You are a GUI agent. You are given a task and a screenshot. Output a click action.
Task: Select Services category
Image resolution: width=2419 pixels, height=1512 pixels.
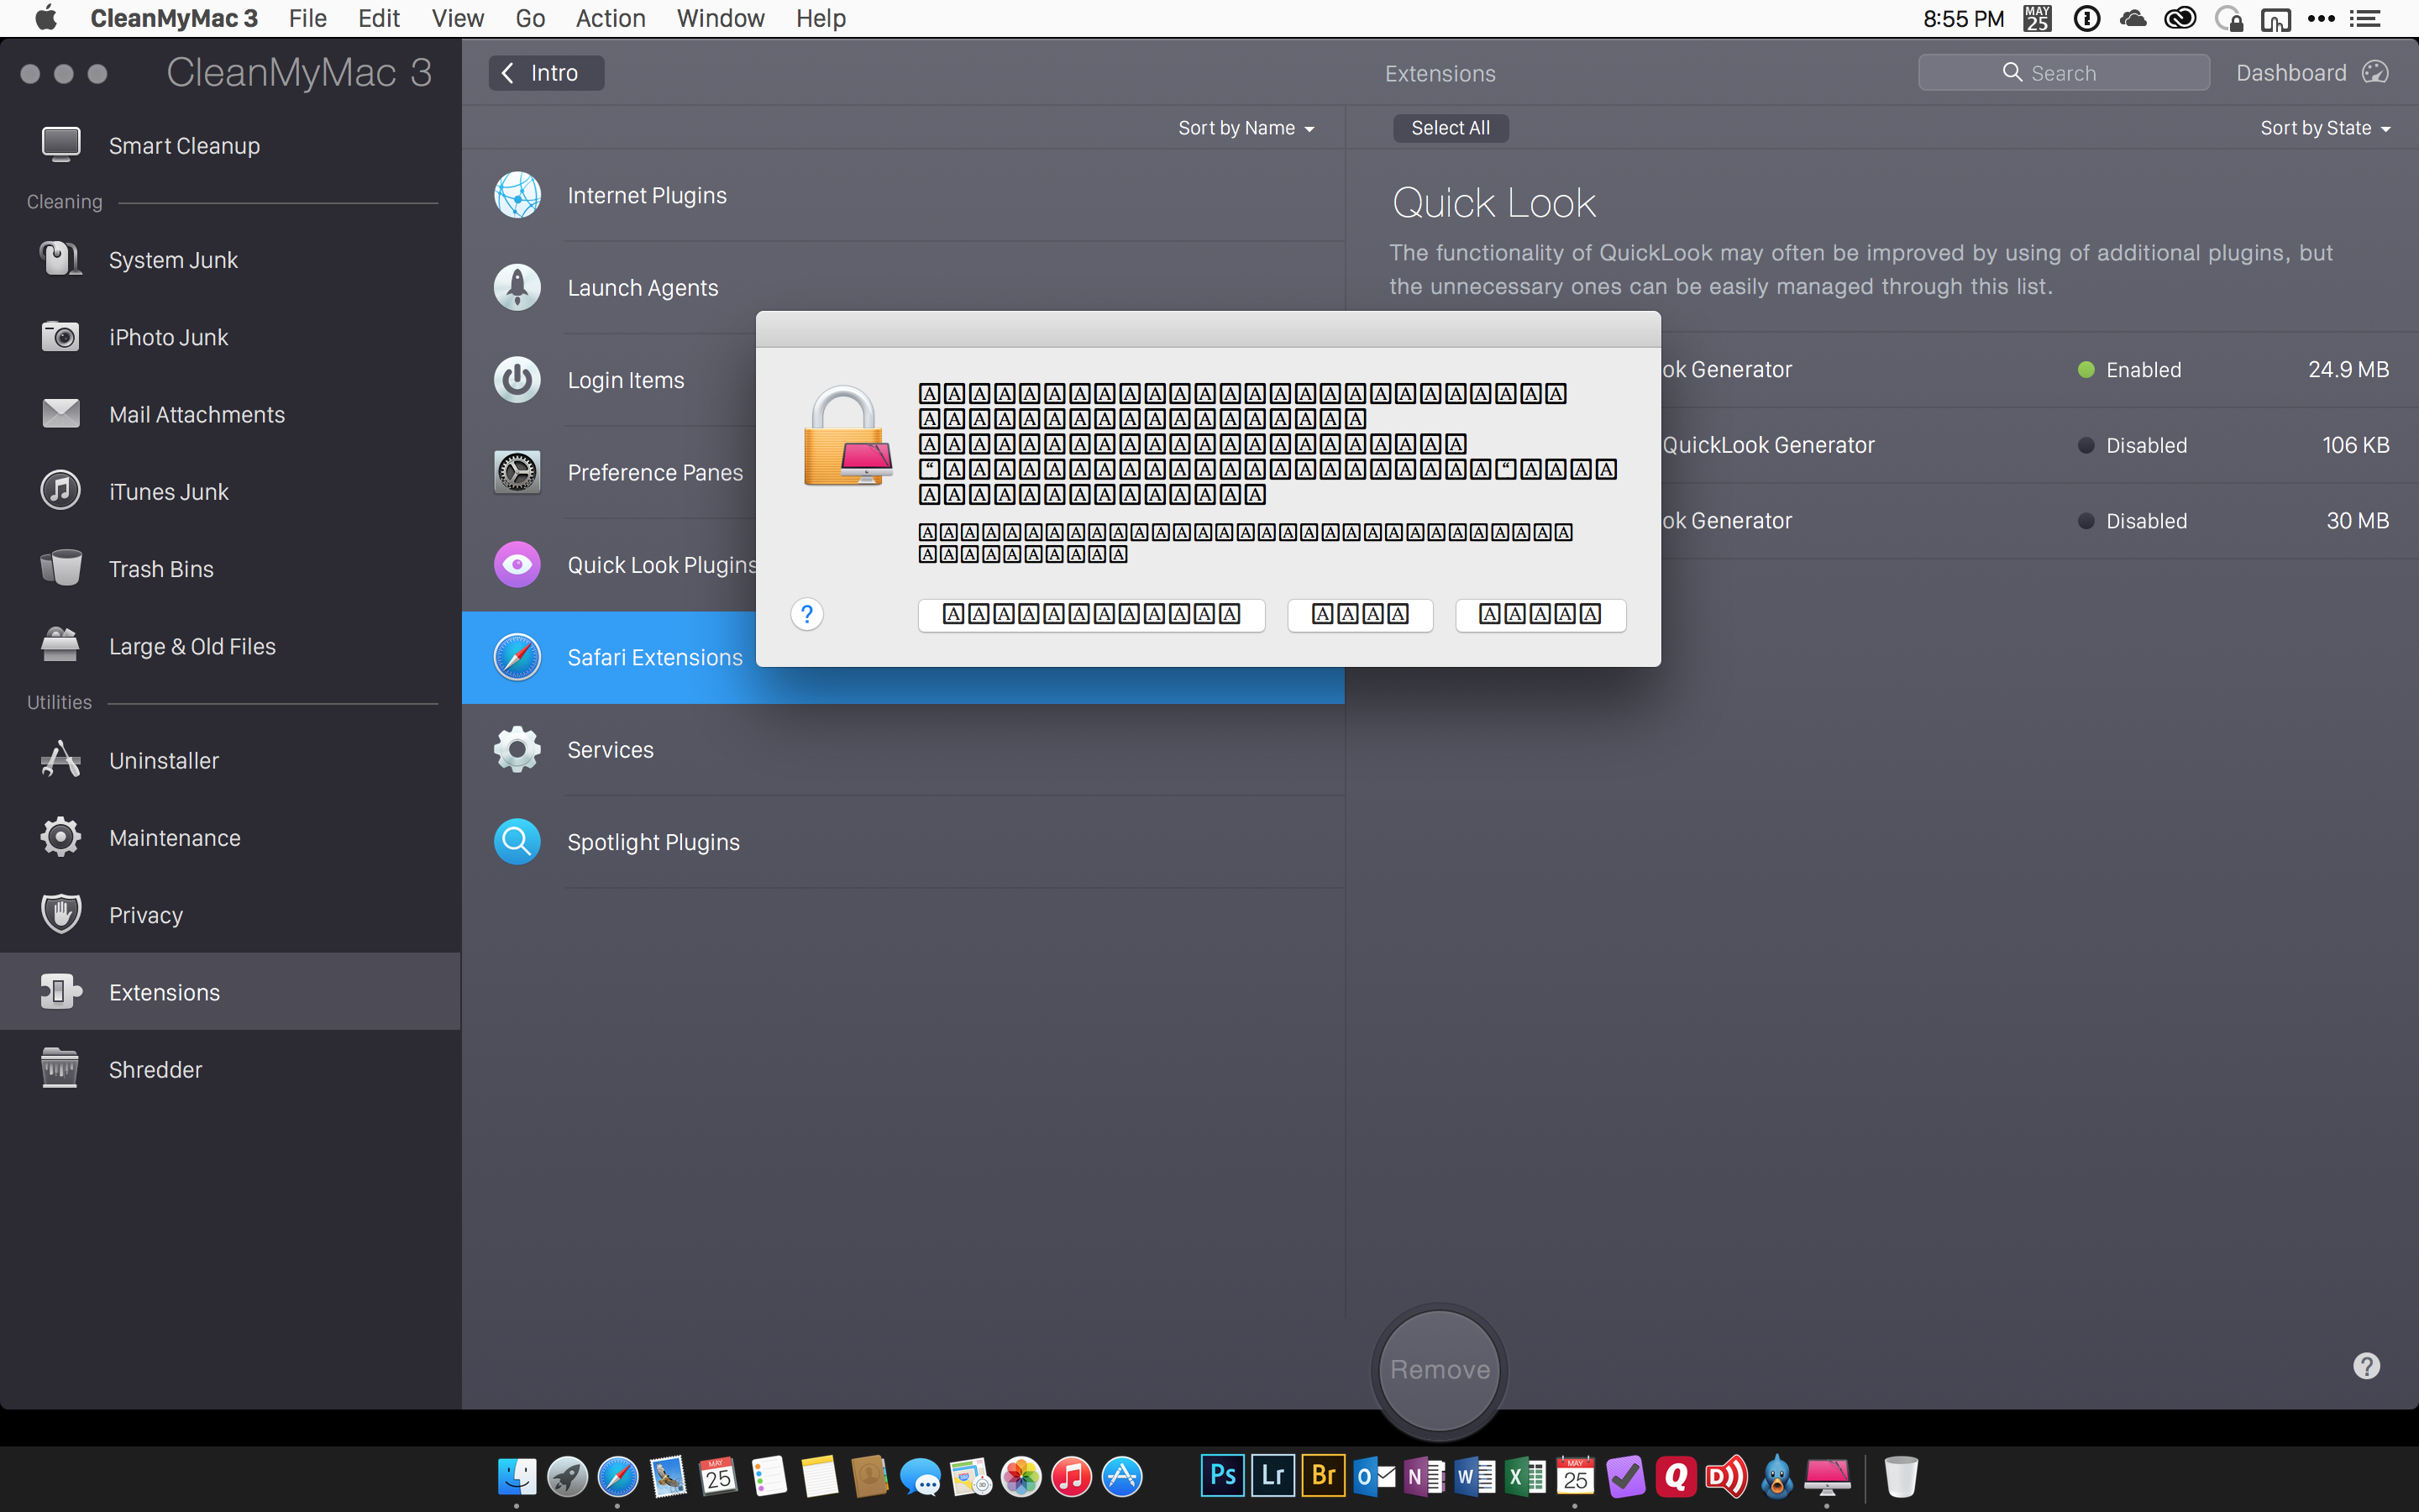903,750
